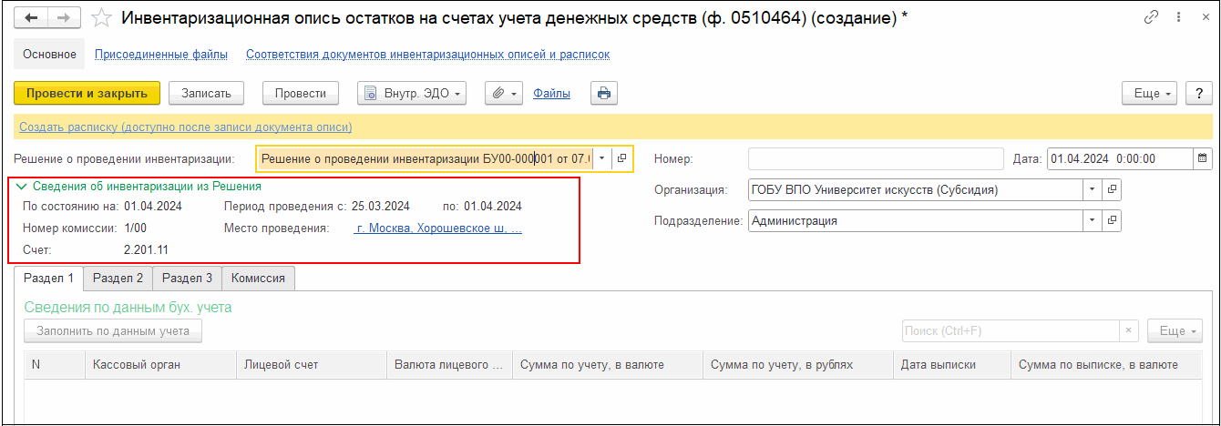Image resolution: width=1221 pixels, height=426 pixels.
Task: Click the Поиск (Ctrl+F) search field
Action: (x=1011, y=331)
